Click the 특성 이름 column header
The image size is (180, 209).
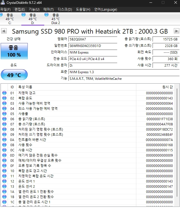pos(76,87)
